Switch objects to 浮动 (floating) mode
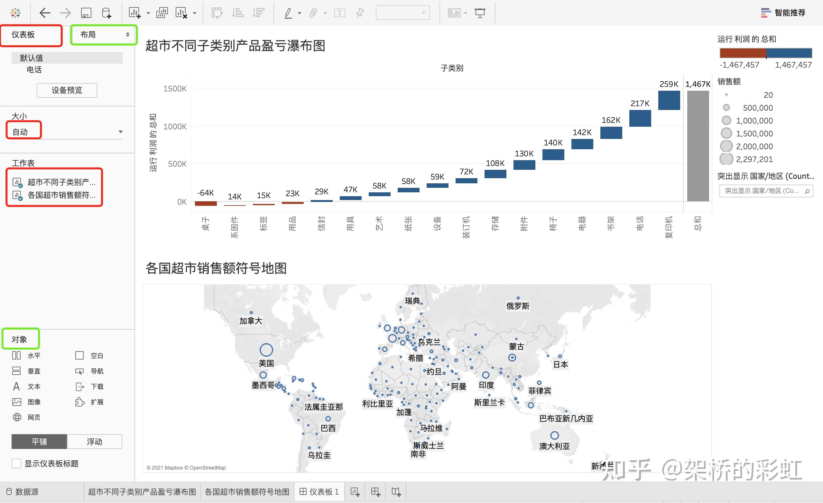Image resolution: width=823 pixels, height=503 pixels. [95, 442]
